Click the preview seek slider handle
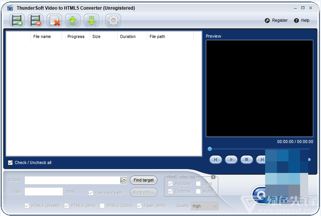The image size is (321, 216). point(210,149)
